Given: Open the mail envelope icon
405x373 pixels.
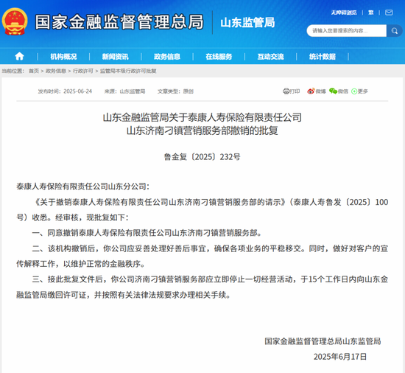Looking at the screenshot, I should 389,13.
